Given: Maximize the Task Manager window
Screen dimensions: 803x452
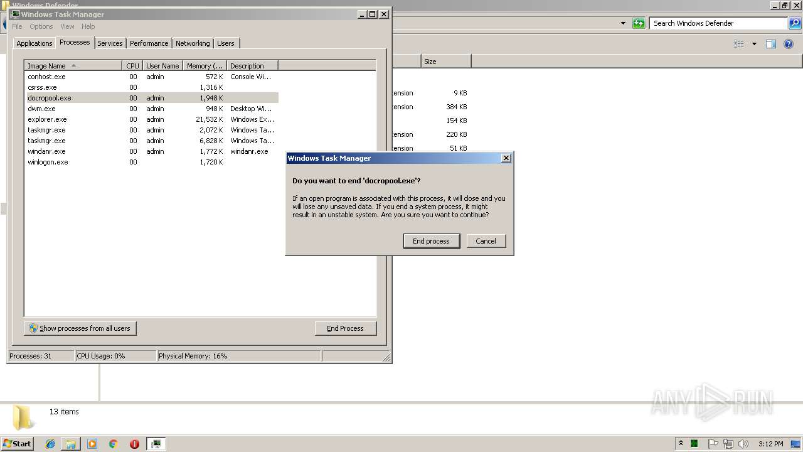Looking at the screenshot, I should click(373, 14).
